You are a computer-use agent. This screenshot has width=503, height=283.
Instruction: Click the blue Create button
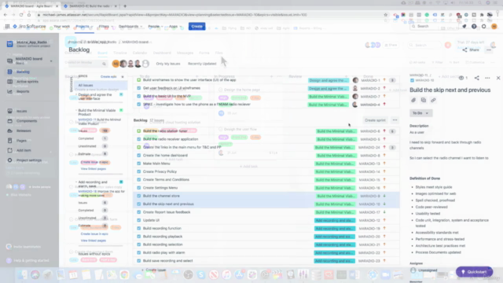pyautogui.click(x=196, y=26)
